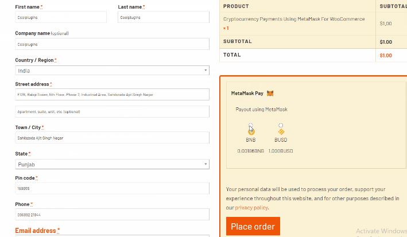Click the PRODUCT column header
The width and height of the screenshot is (407, 237).
236,6
